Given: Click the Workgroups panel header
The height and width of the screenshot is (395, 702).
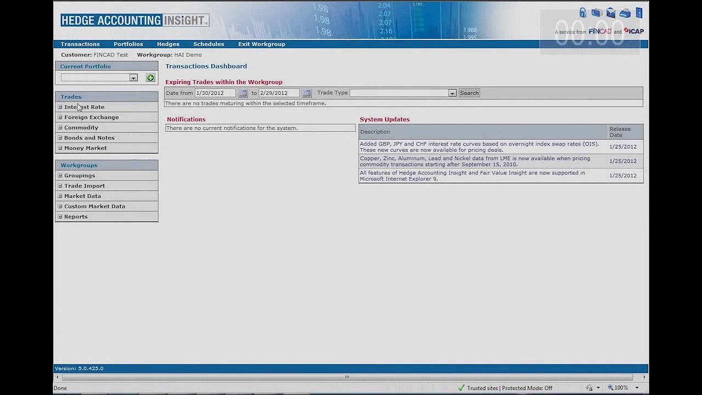Looking at the screenshot, I should click(x=106, y=165).
